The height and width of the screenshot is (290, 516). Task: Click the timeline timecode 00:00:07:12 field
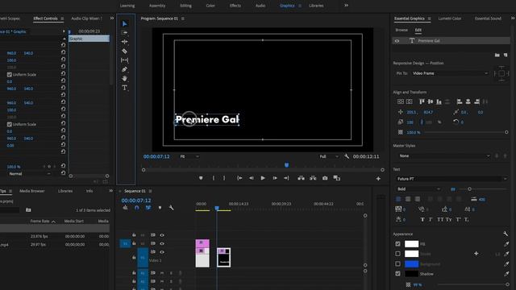[136, 201]
